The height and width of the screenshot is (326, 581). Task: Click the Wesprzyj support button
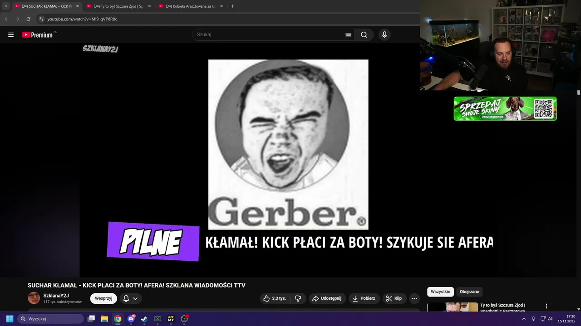click(x=103, y=298)
